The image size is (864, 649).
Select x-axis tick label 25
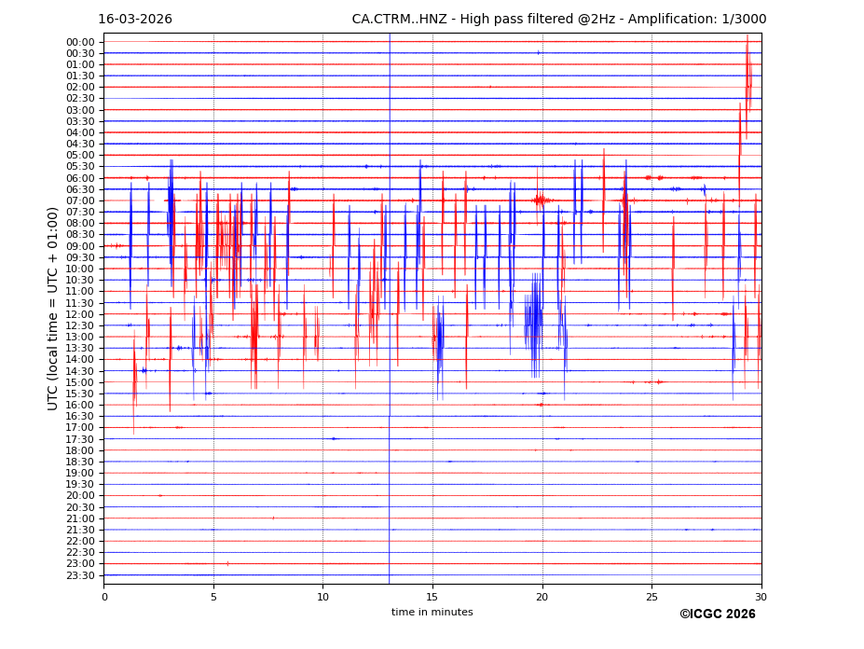coord(651,597)
